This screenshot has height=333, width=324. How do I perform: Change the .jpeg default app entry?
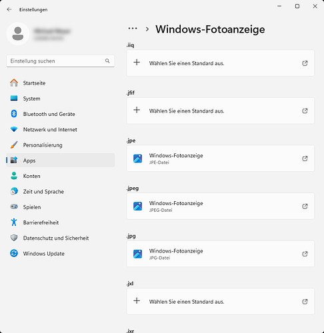click(x=221, y=206)
